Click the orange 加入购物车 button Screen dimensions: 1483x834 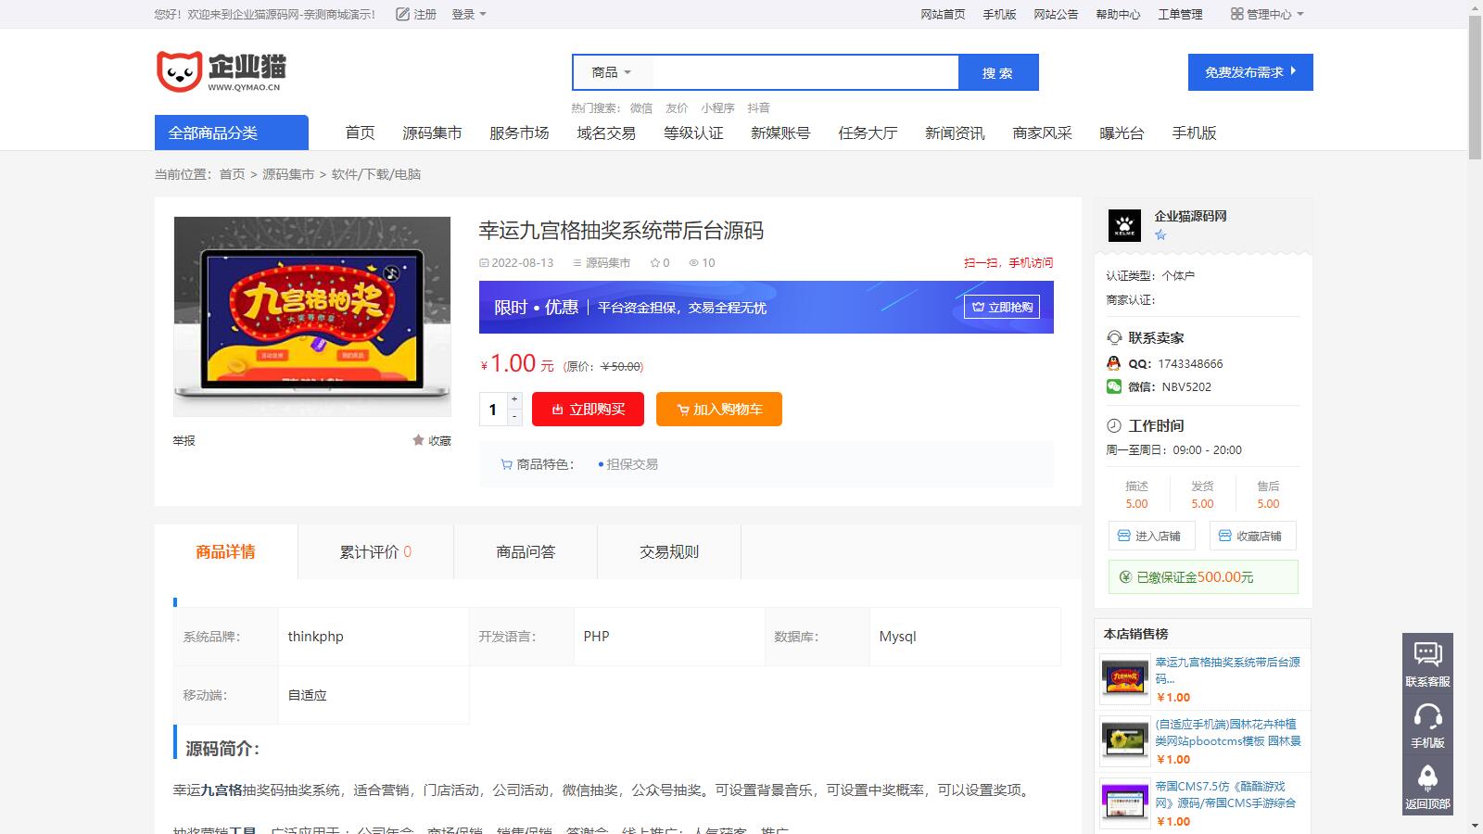(718, 409)
